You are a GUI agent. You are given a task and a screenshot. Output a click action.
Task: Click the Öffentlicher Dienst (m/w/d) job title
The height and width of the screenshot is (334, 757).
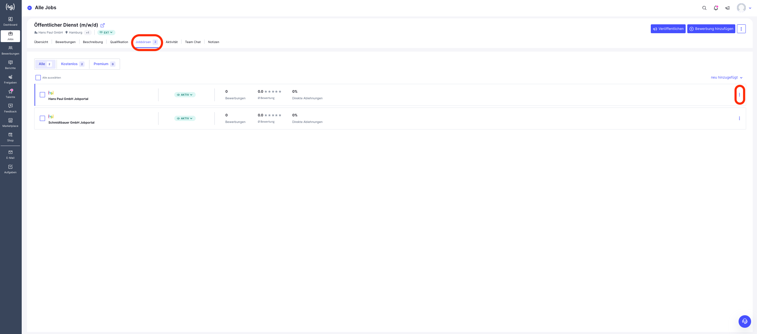click(66, 25)
